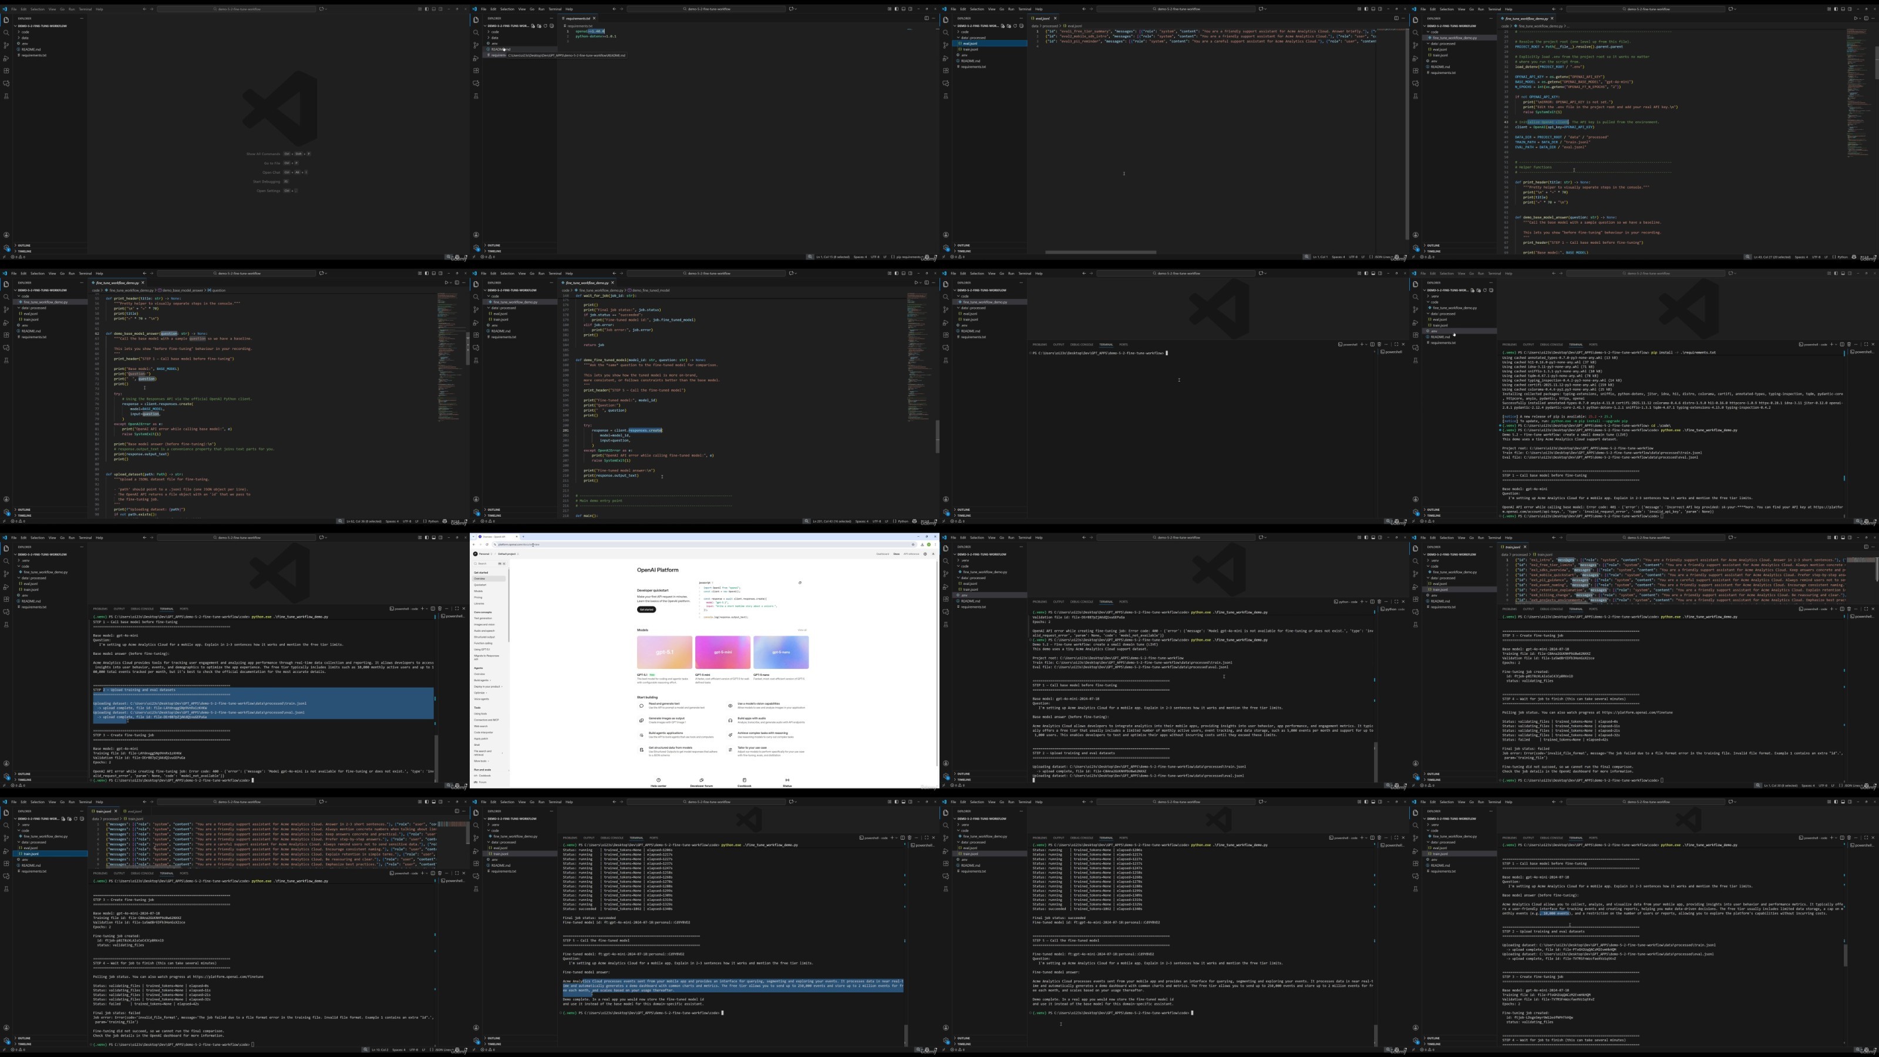The image size is (1879, 1057).
Task: Open Dashboard link in OpenAI Platform header
Action: [883, 554]
